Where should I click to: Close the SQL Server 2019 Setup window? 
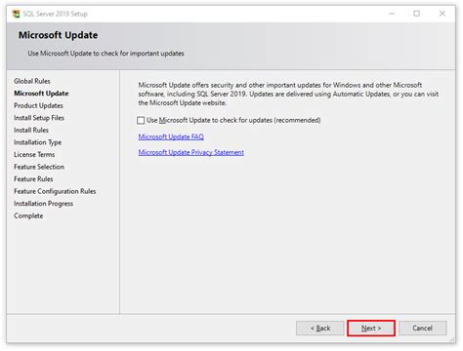tap(442, 14)
